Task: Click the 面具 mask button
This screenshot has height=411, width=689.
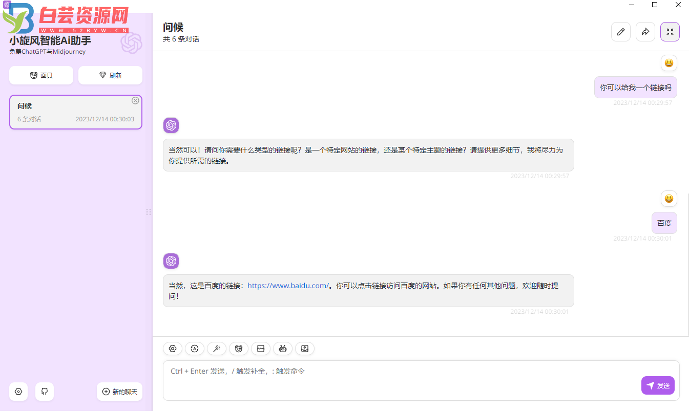Action: (x=41, y=75)
